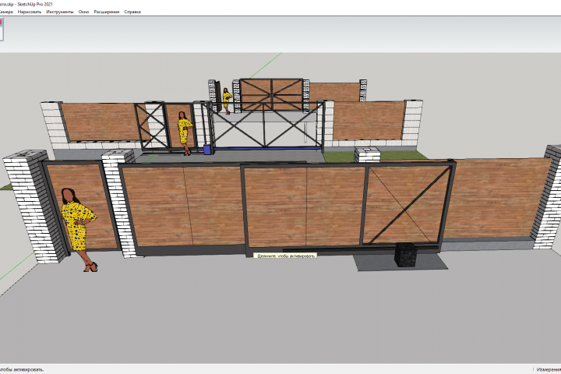This screenshot has height=374, width=561.
Task: Click the status bar hint ending 'активировать'
Action: point(22,369)
